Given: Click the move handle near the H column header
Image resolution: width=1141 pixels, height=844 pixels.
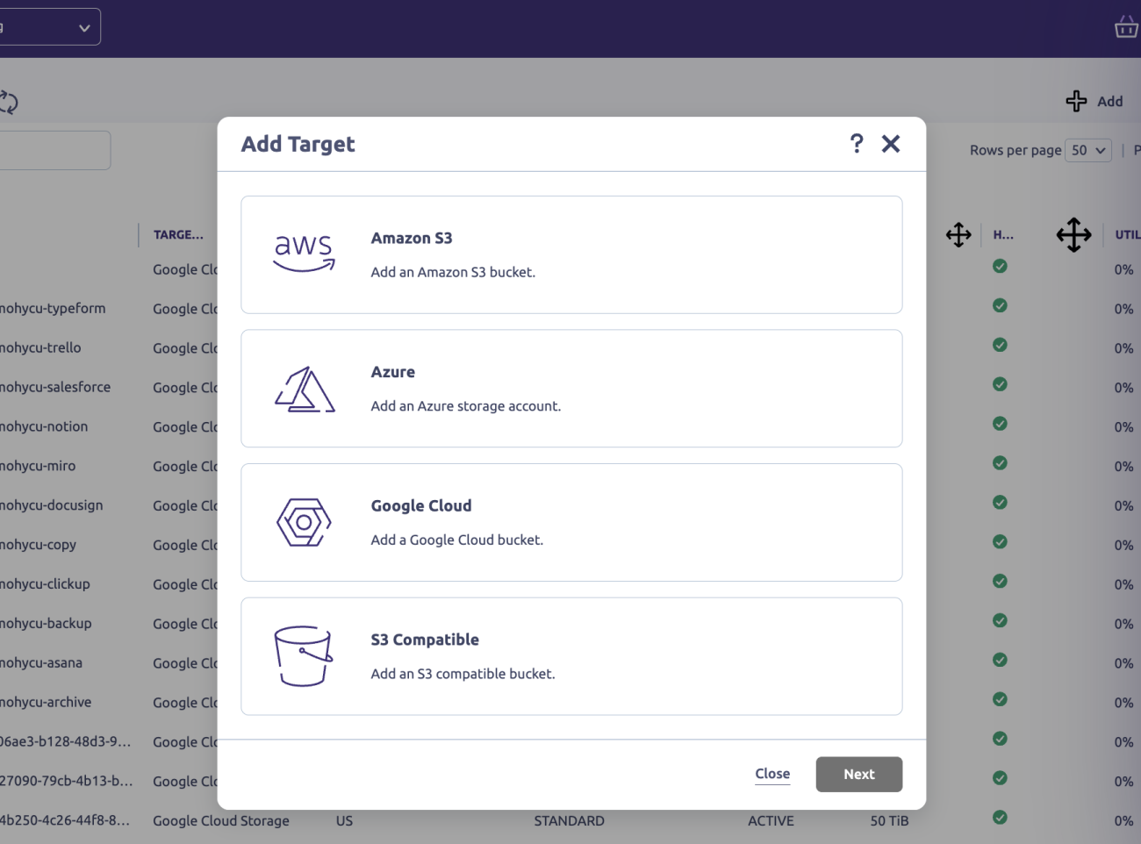Looking at the screenshot, I should tap(958, 234).
